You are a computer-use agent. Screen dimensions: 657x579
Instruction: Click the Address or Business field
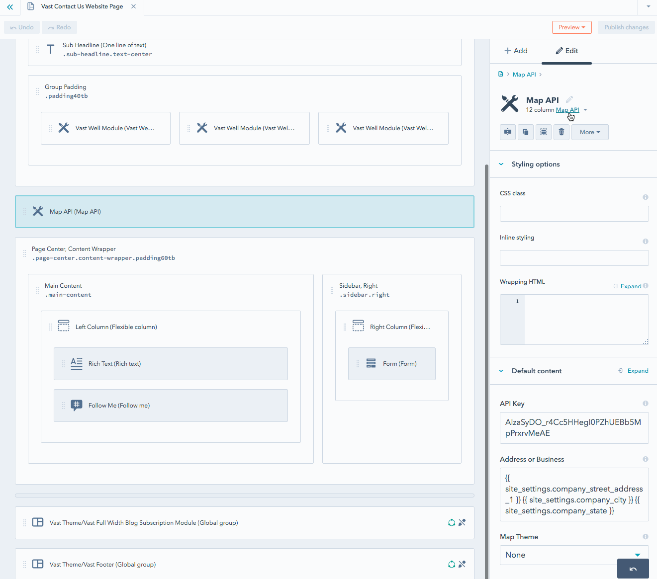tap(574, 495)
